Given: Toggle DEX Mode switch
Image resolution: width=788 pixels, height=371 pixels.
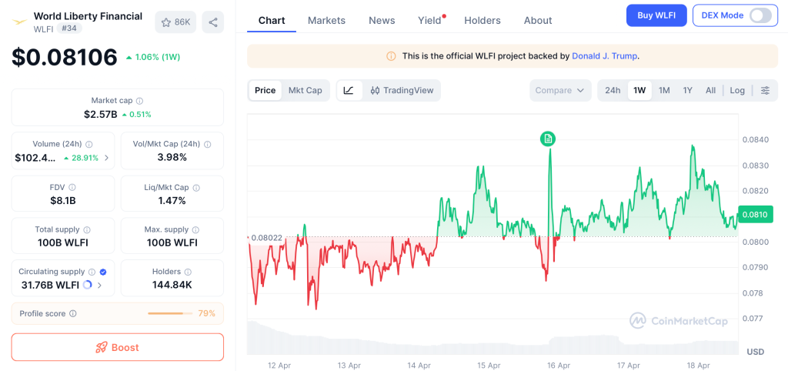Looking at the screenshot, I should coord(759,15).
